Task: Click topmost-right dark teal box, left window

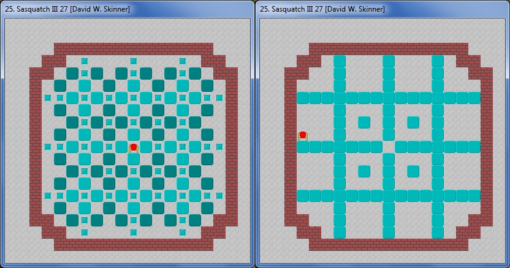Action: pos(195,73)
